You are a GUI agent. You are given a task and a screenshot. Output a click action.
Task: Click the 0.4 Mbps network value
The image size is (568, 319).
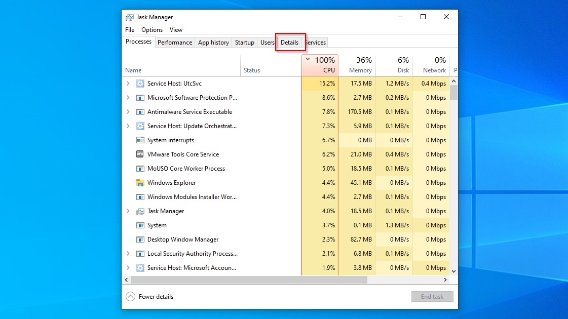tap(434, 83)
